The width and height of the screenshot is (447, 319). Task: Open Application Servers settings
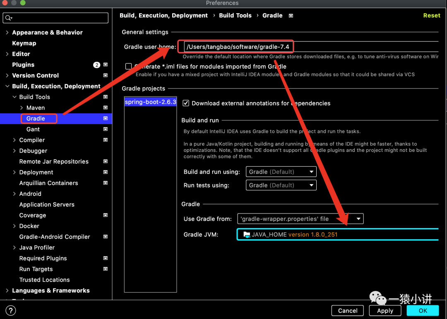47,204
